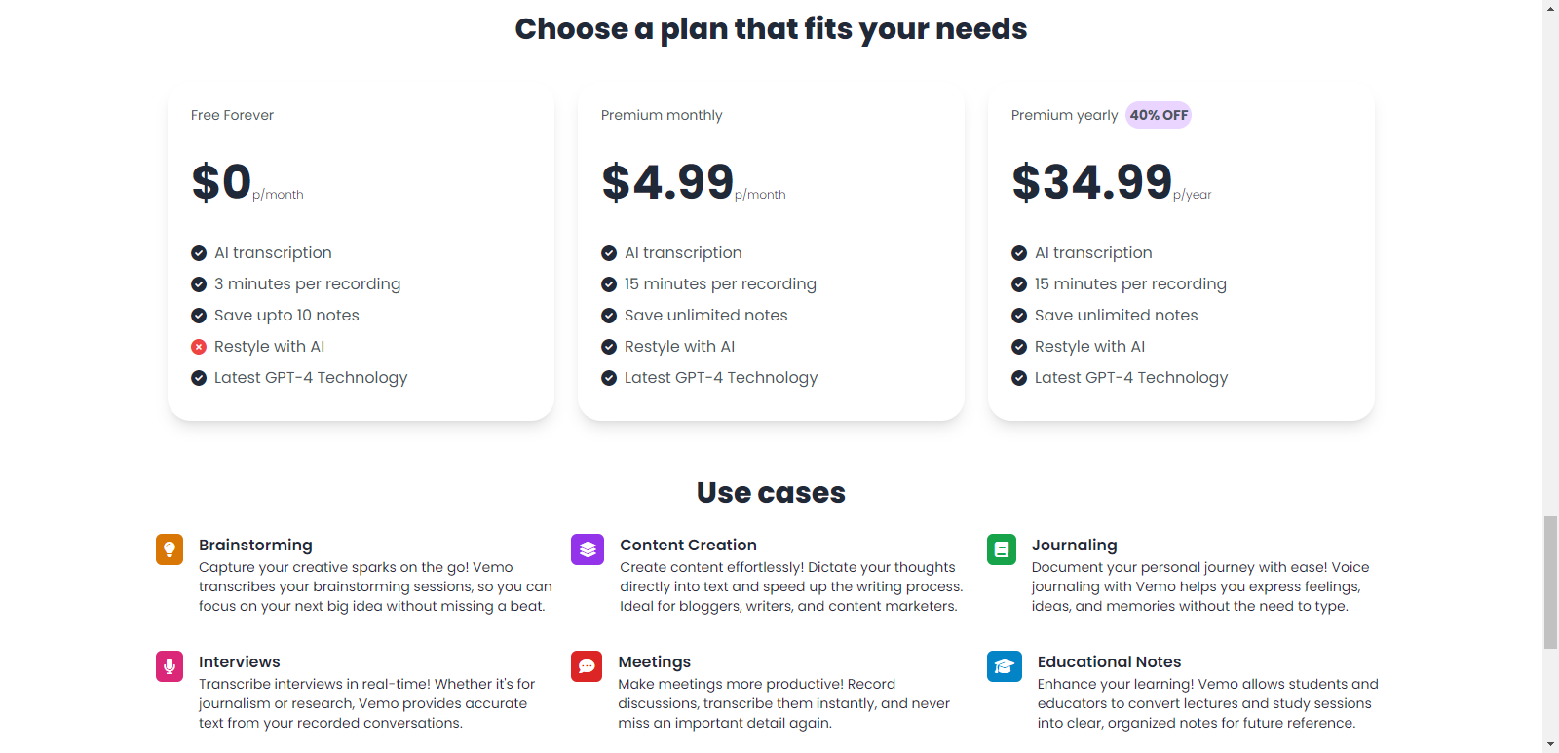
Task: Click the orange Brainstorming lightbulb icon
Action: pos(170,549)
